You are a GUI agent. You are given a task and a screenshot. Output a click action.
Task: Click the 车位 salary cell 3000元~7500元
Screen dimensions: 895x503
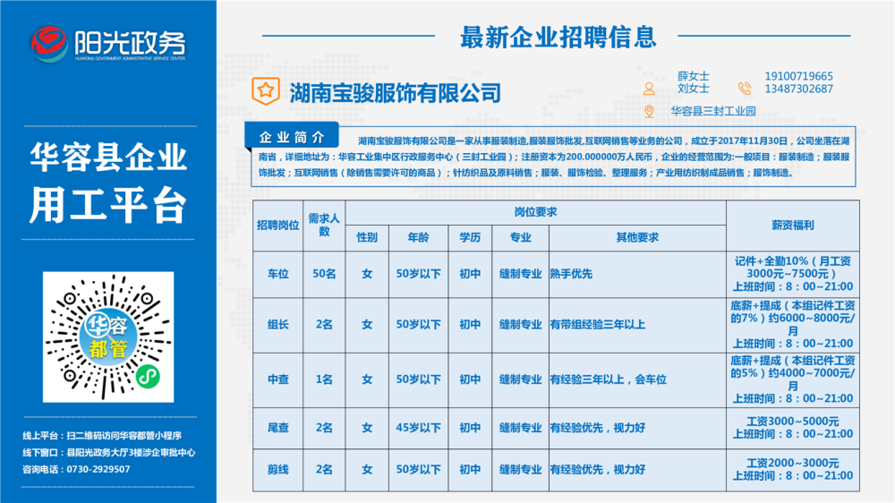click(x=793, y=274)
